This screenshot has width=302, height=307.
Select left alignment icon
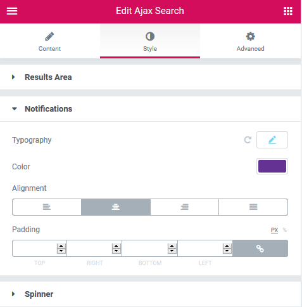pos(47,207)
